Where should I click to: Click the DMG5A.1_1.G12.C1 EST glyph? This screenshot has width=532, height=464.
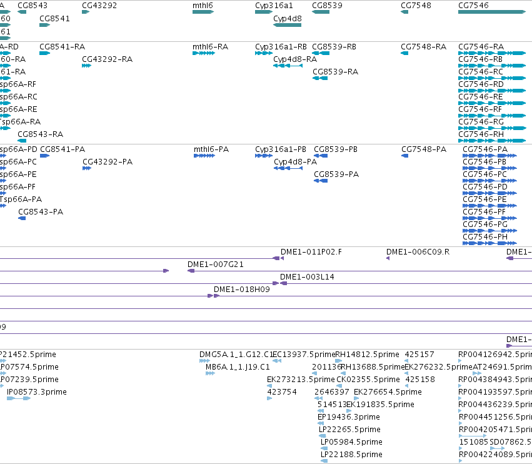tap(204, 361)
